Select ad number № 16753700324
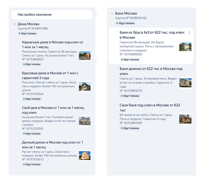205x183 pixels. pyautogui.click(x=33, y=94)
